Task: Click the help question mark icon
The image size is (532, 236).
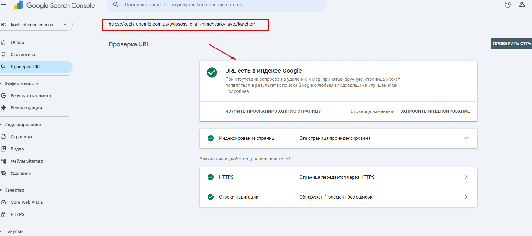Action: (x=507, y=5)
